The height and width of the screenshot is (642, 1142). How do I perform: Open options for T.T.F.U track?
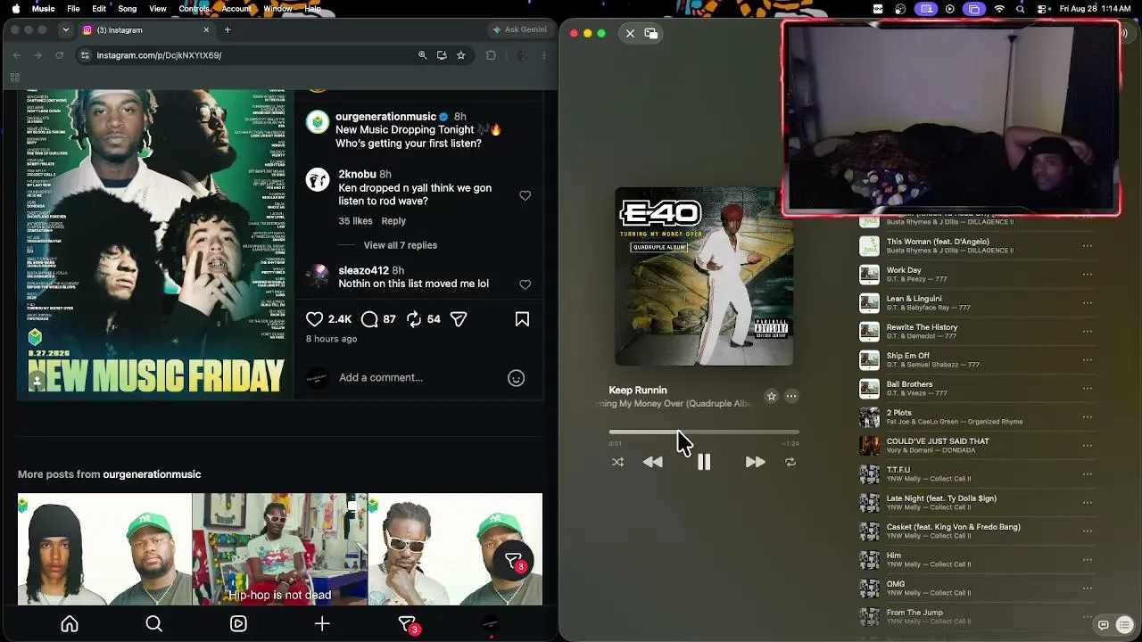(x=1087, y=474)
